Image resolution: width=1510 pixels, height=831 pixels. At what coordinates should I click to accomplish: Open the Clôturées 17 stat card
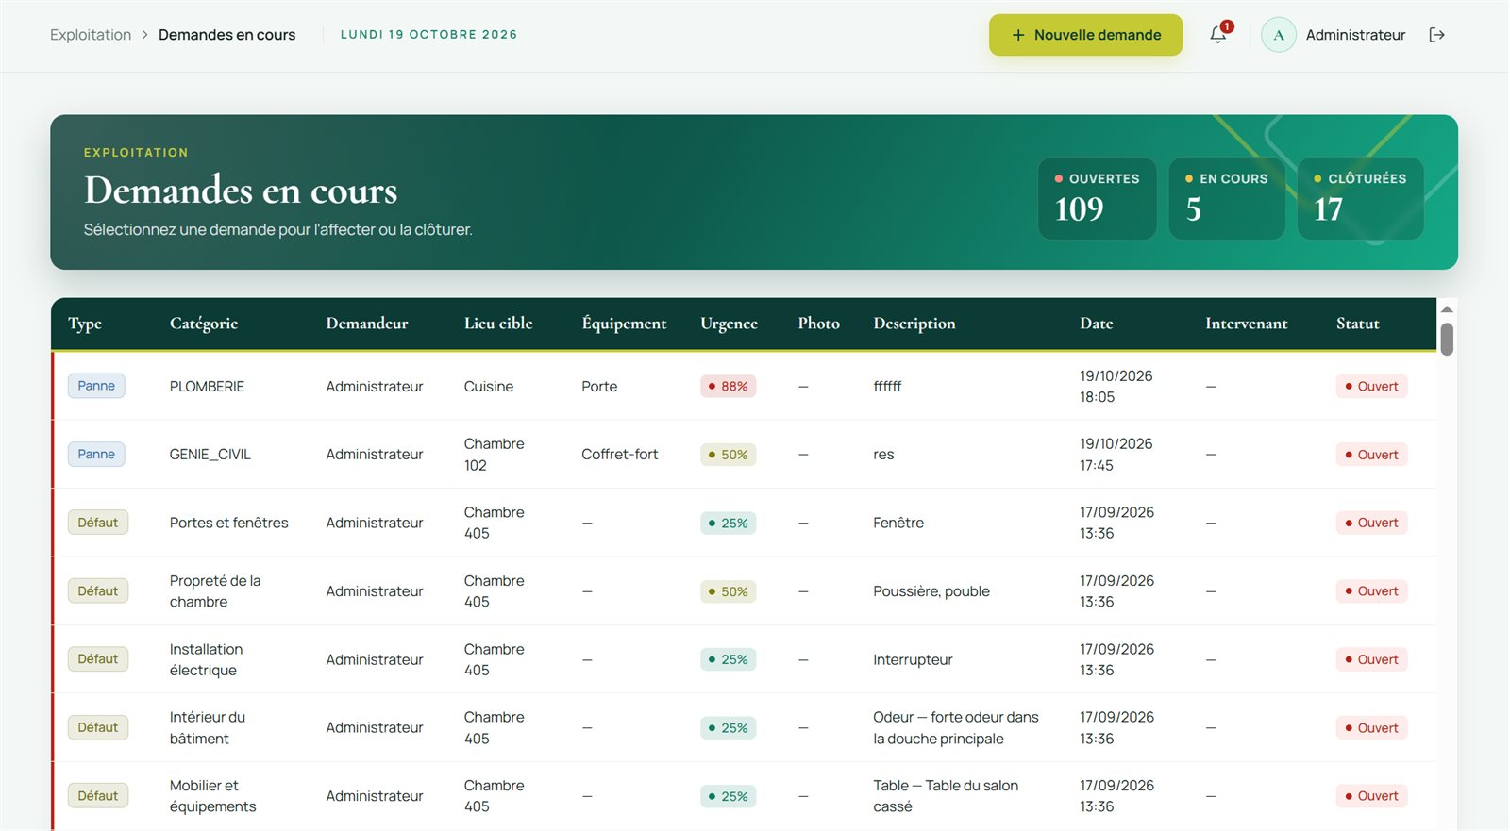1360,198
